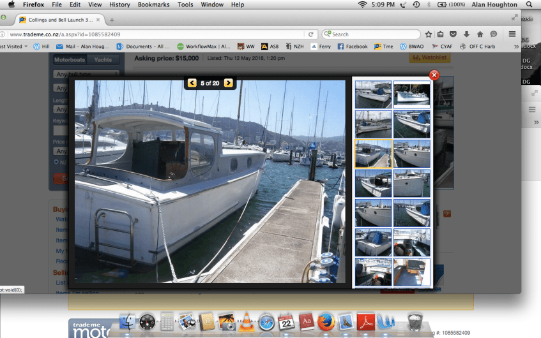This screenshot has width=541, height=338.
Task: Go to the next photo in gallery
Action: (229, 83)
